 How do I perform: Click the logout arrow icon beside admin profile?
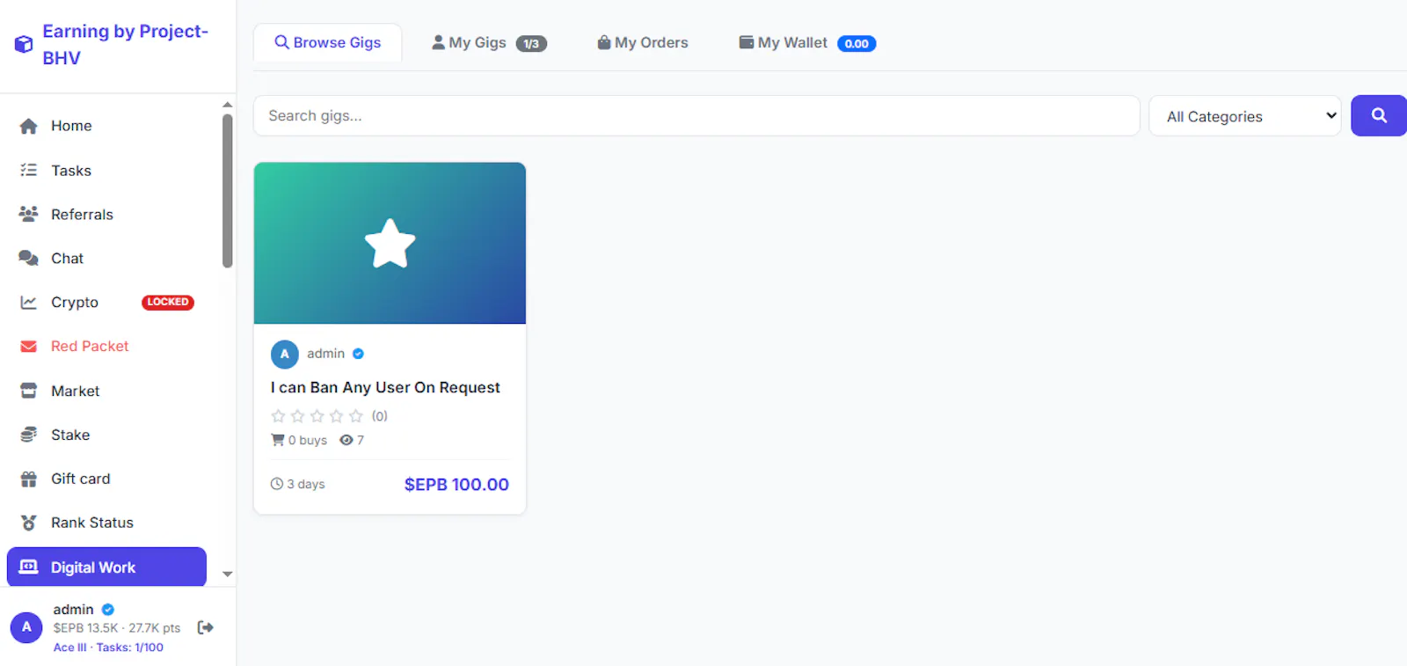[x=205, y=627]
